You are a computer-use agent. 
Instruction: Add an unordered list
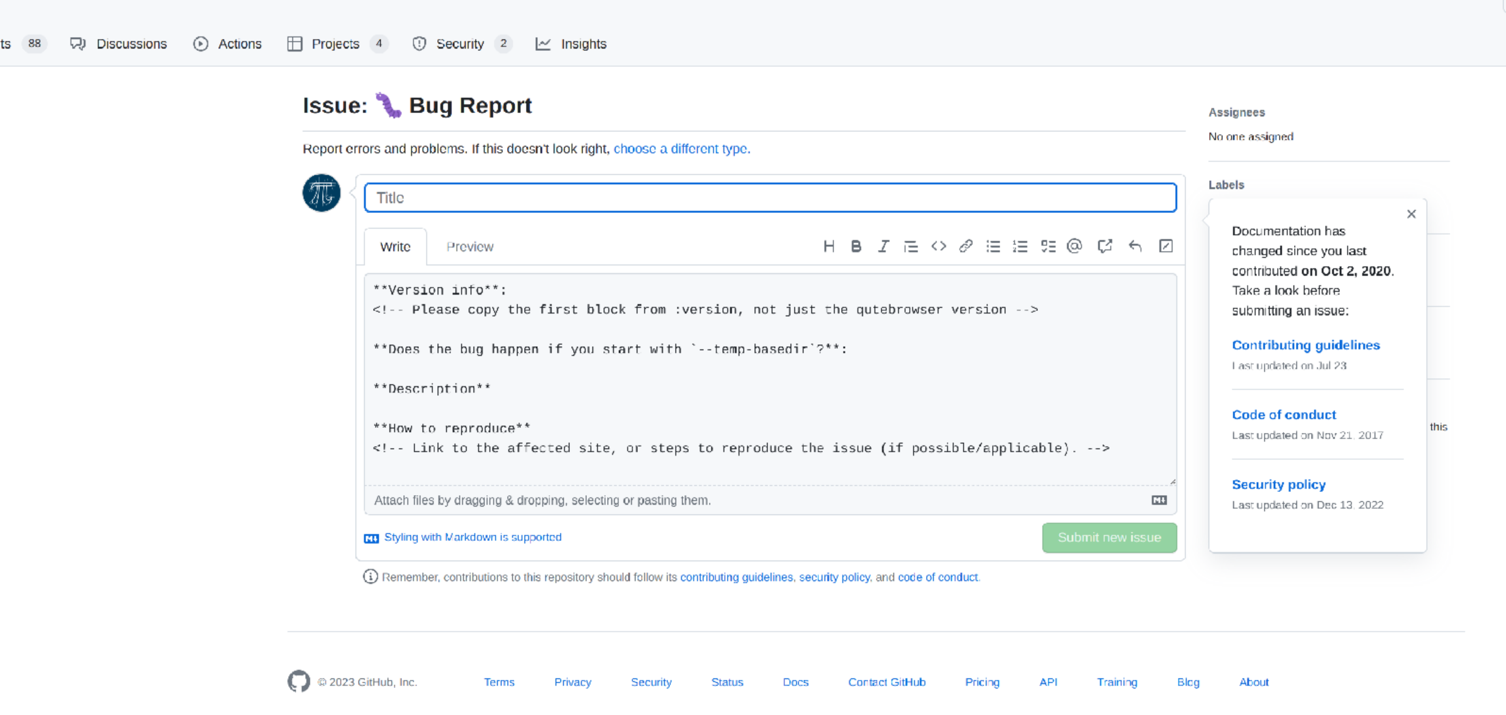(993, 246)
